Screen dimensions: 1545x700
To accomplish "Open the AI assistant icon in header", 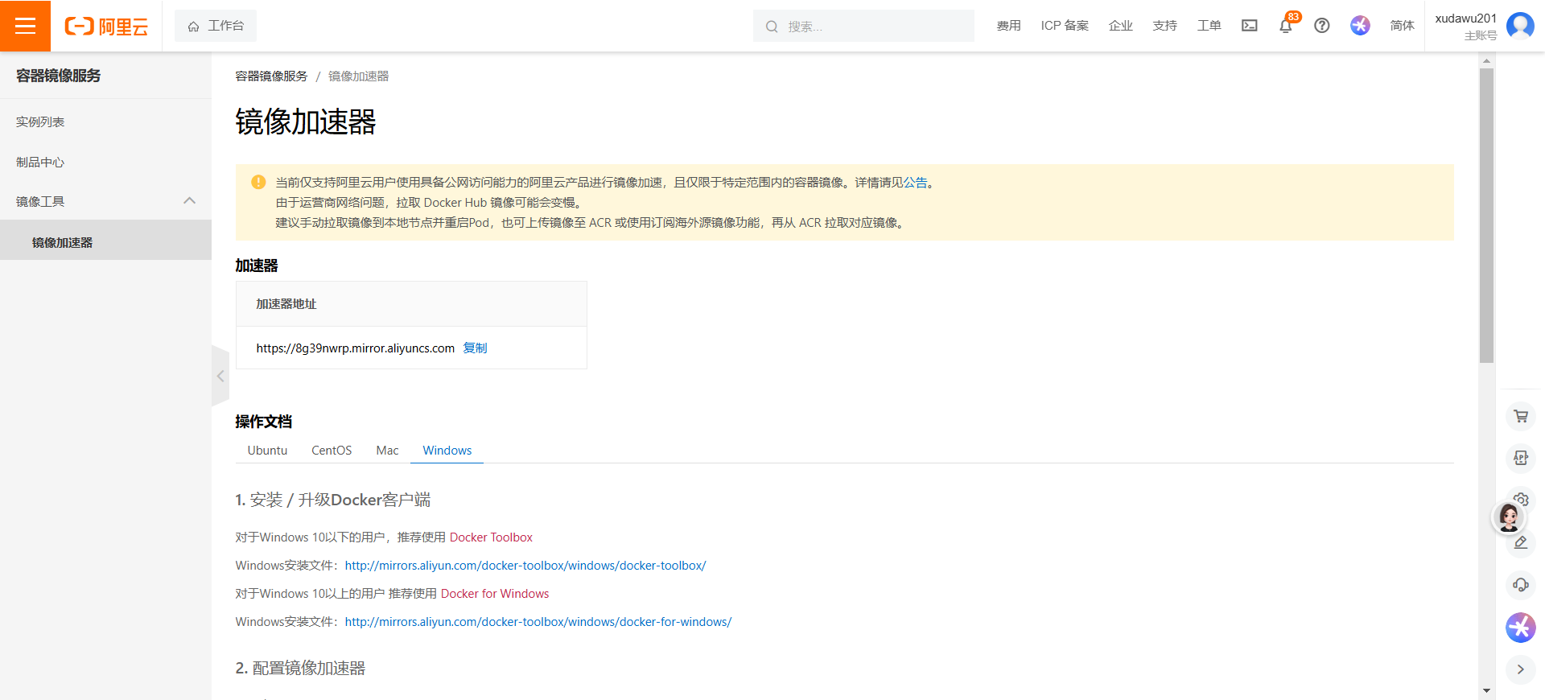I will pos(1360,26).
